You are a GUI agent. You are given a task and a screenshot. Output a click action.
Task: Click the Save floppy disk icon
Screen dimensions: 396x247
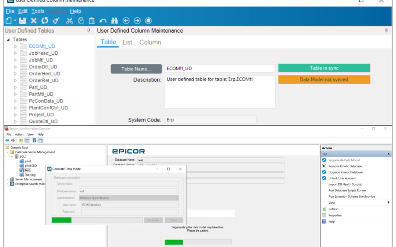click(x=22, y=20)
